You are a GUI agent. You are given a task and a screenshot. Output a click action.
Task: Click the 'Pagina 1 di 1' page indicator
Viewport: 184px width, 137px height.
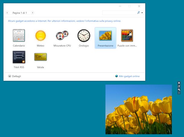click(20, 13)
